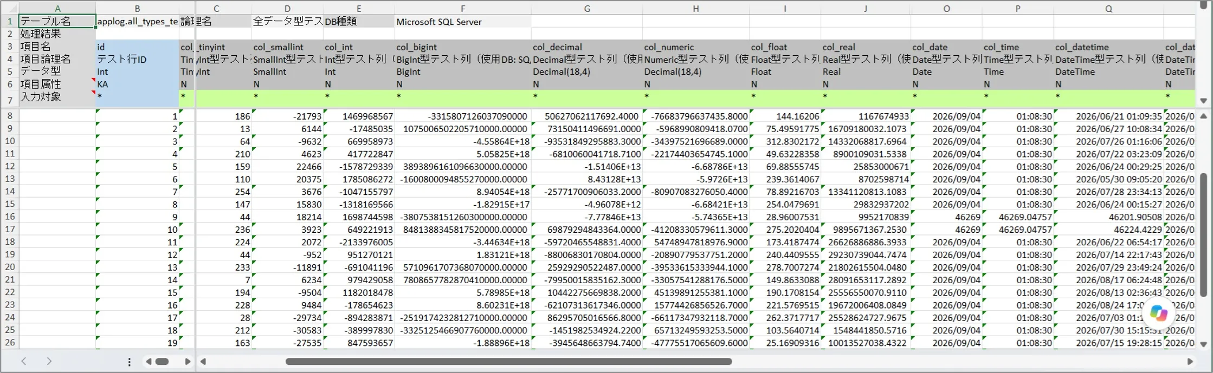Click the value 50627062117692.4000

[587, 116]
